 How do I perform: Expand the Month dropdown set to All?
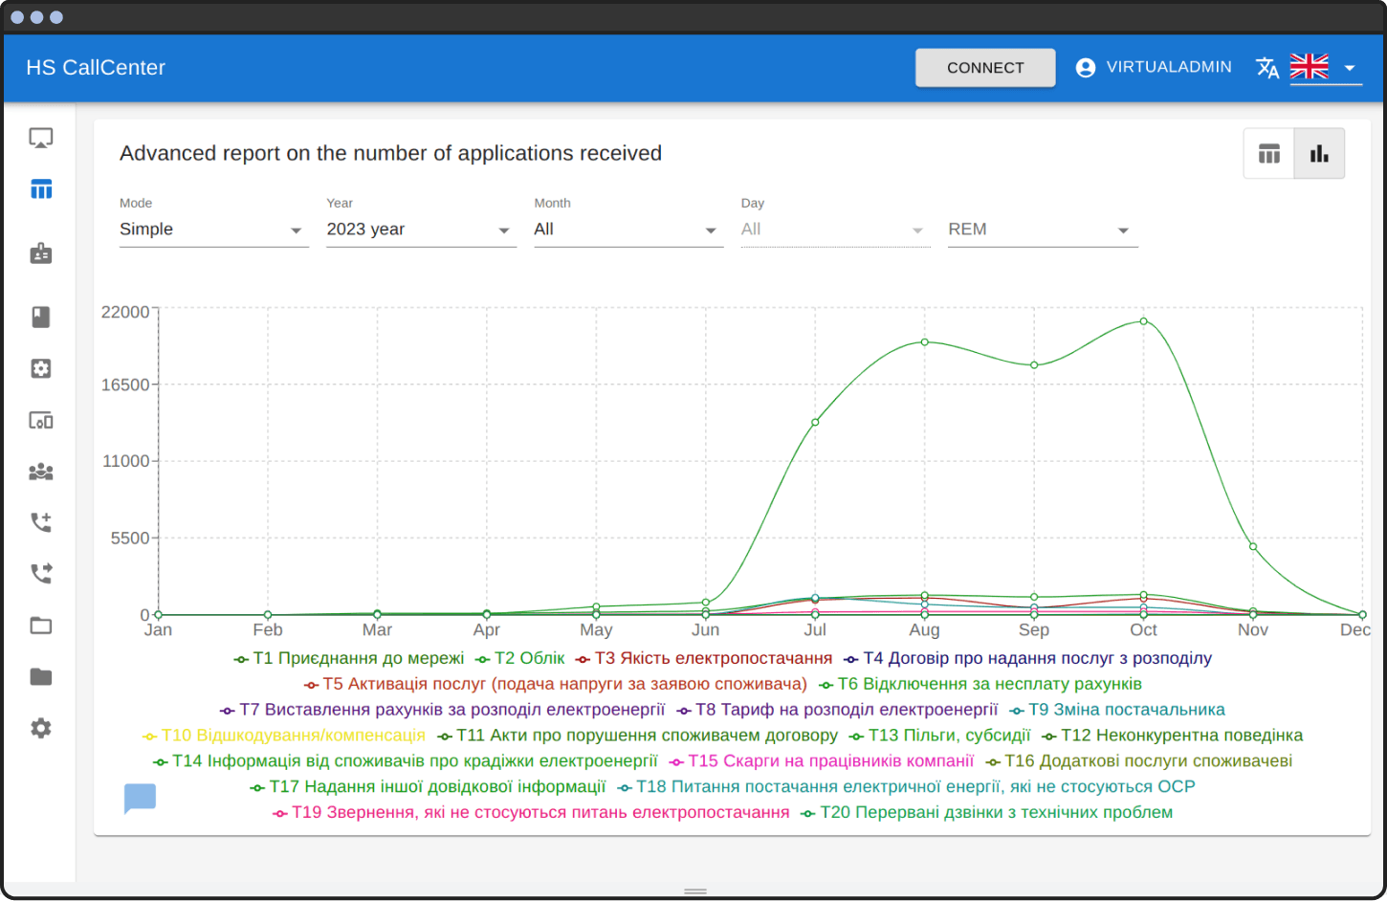(627, 230)
